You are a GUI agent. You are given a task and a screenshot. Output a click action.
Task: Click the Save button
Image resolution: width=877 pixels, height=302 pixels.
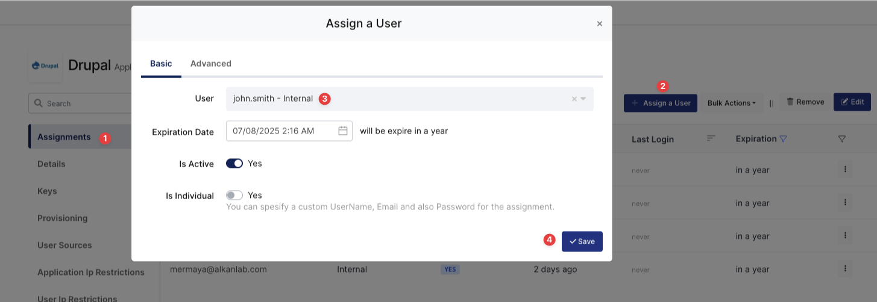click(582, 241)
